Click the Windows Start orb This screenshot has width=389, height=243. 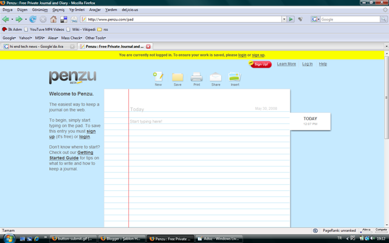9,239
